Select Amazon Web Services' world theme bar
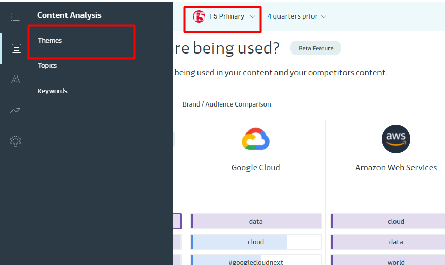 pos(388,260)
